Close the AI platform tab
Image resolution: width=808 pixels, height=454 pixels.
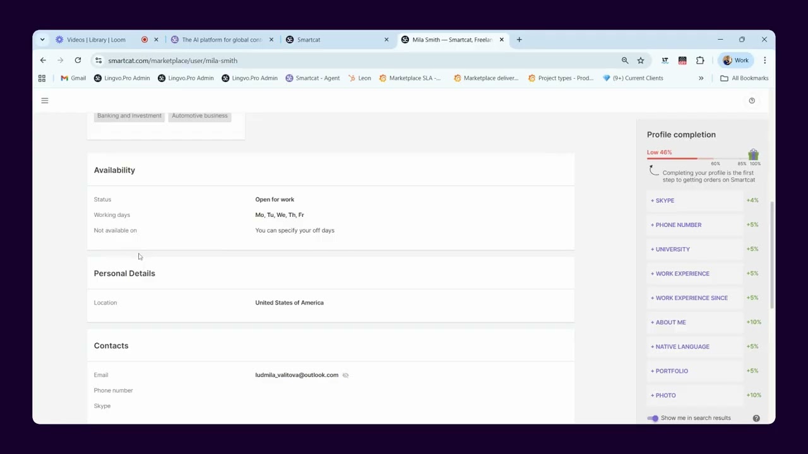pos(271,40)
